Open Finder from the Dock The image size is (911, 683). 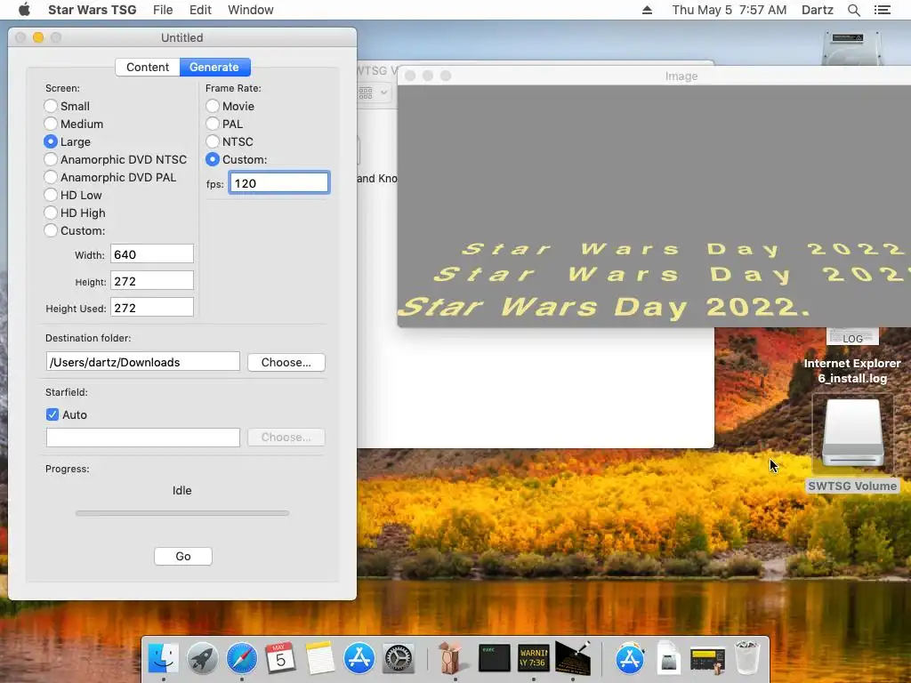pos(164,659)
